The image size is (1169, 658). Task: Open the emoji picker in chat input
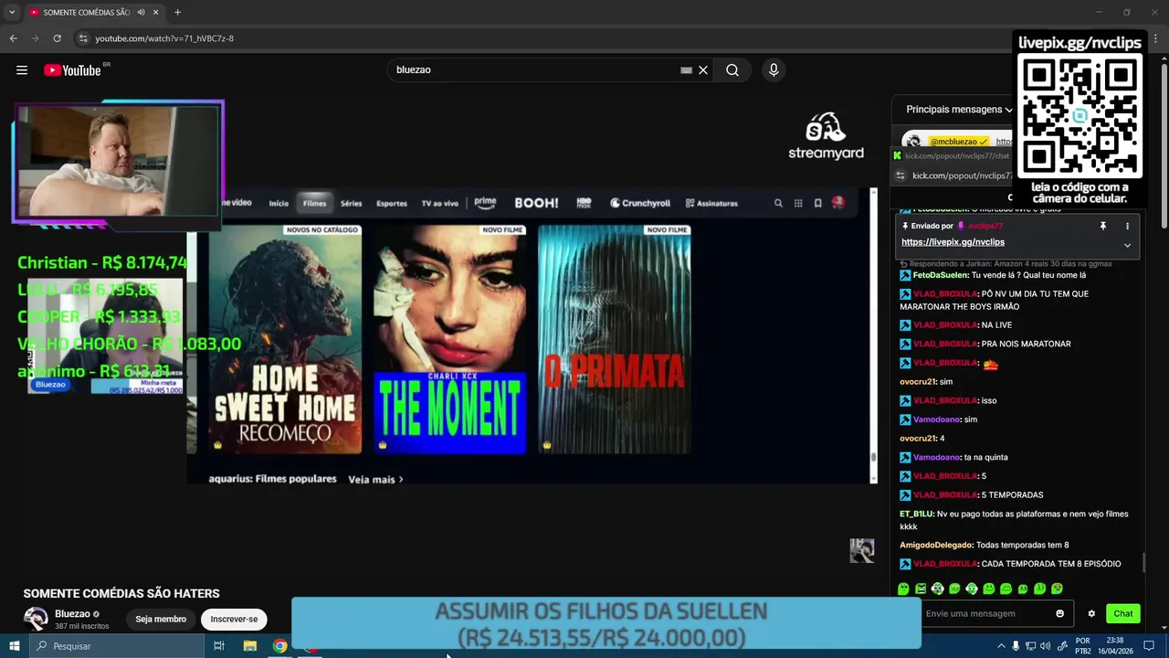(x=1059, y=613)
